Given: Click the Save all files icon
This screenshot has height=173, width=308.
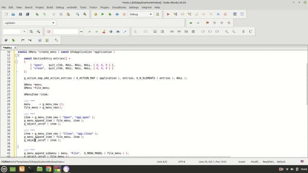Looking at the screenshot, I should pyautogui.click(x=27, y=14).
